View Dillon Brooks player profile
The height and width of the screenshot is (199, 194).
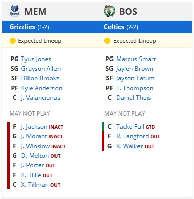[40, 78]
